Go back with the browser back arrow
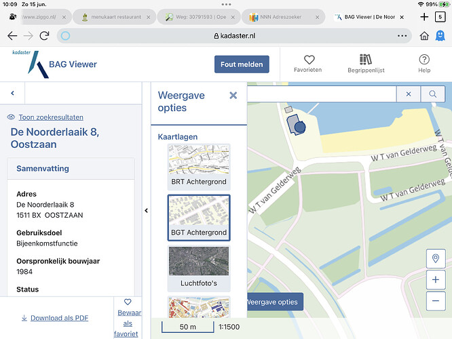This screenshot has width=452, height=339. (x=12, y=36)
